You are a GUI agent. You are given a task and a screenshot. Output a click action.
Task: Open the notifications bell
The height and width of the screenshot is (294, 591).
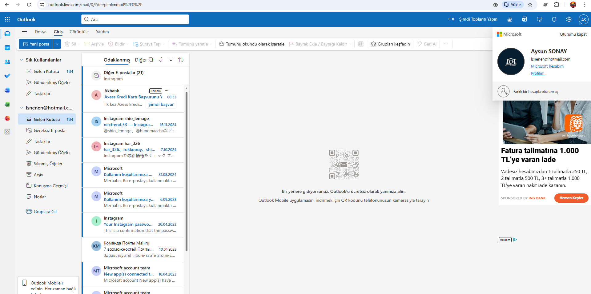(x=554, y=19)
